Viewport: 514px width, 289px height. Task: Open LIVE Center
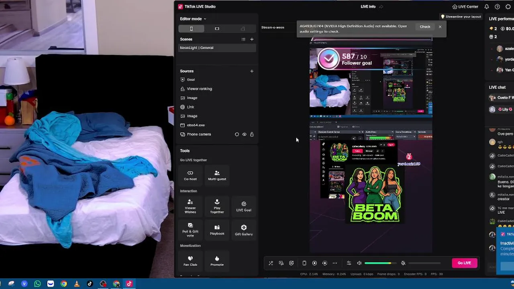pyautogui.click(x=465, y=7)
